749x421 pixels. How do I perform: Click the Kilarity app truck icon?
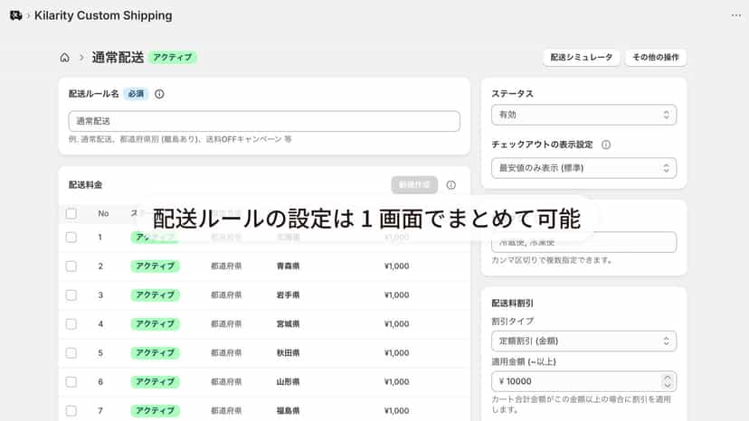tap(15, 15)
